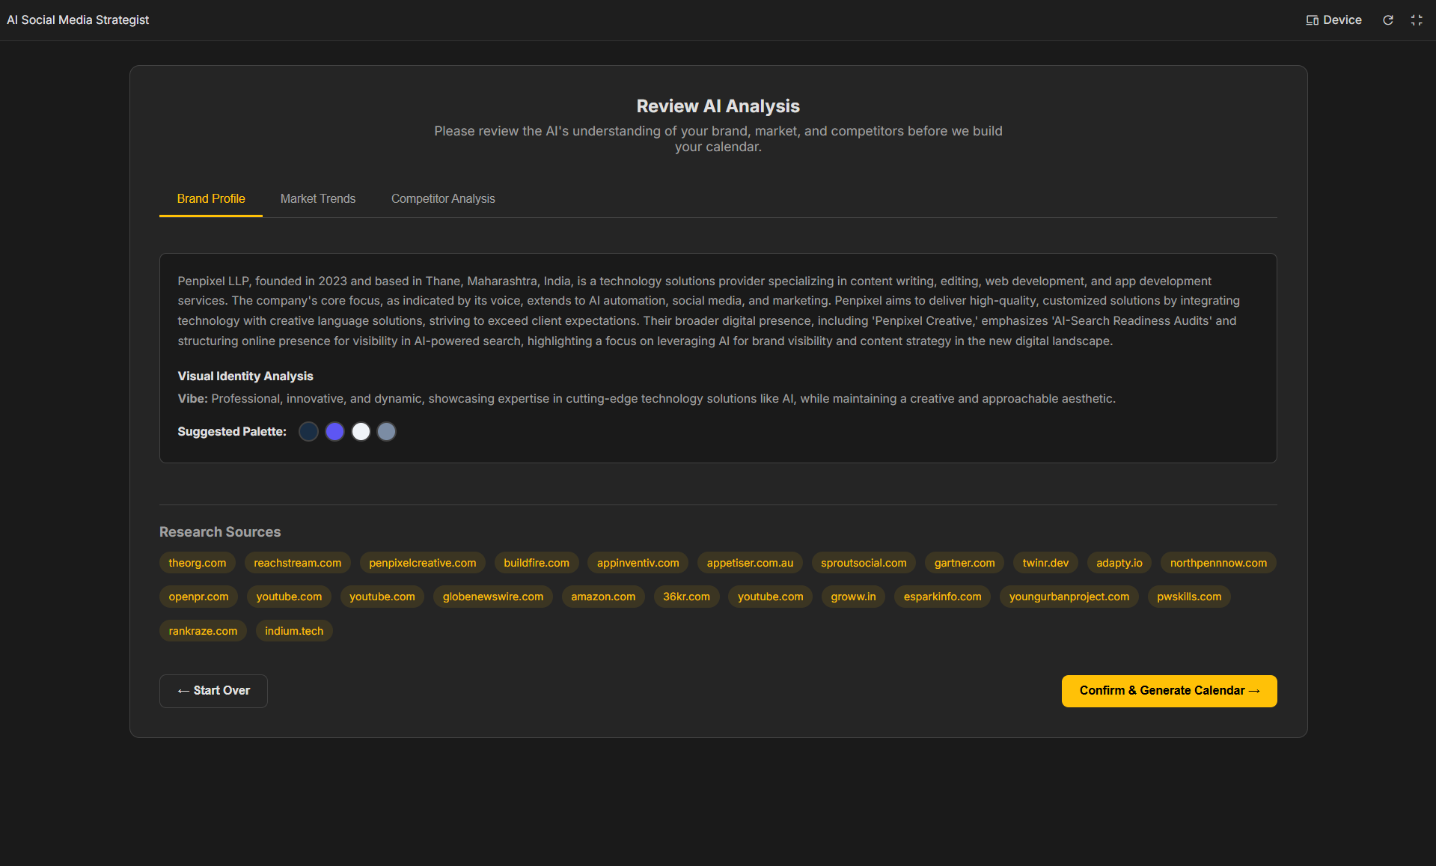
Task: Open the esparkinfo.com source chip
Action: 943,597
